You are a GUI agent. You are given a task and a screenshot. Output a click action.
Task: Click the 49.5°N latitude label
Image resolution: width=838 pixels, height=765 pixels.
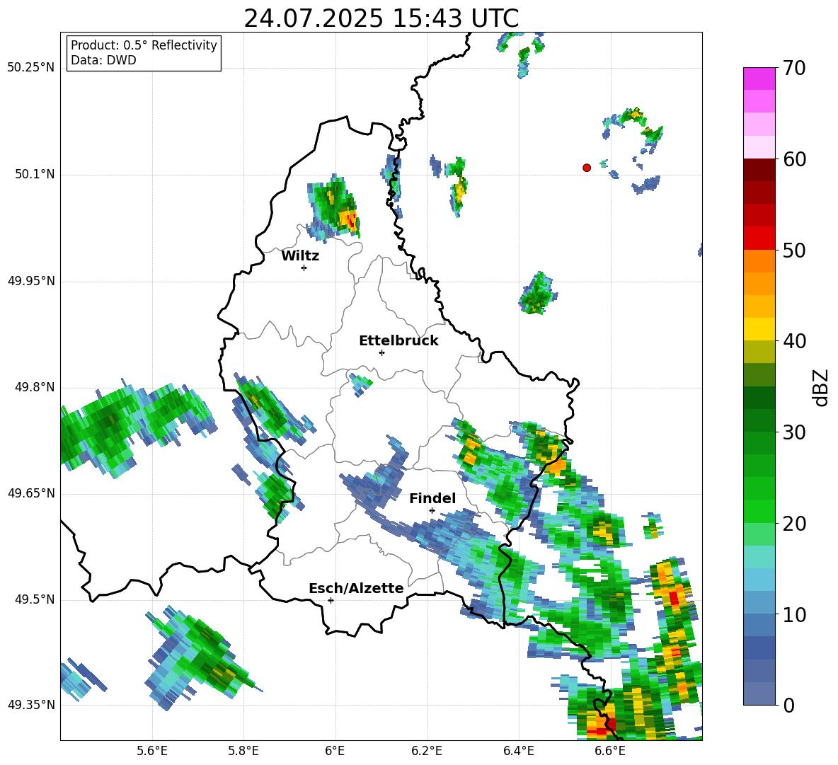click(x=34, y=599)
